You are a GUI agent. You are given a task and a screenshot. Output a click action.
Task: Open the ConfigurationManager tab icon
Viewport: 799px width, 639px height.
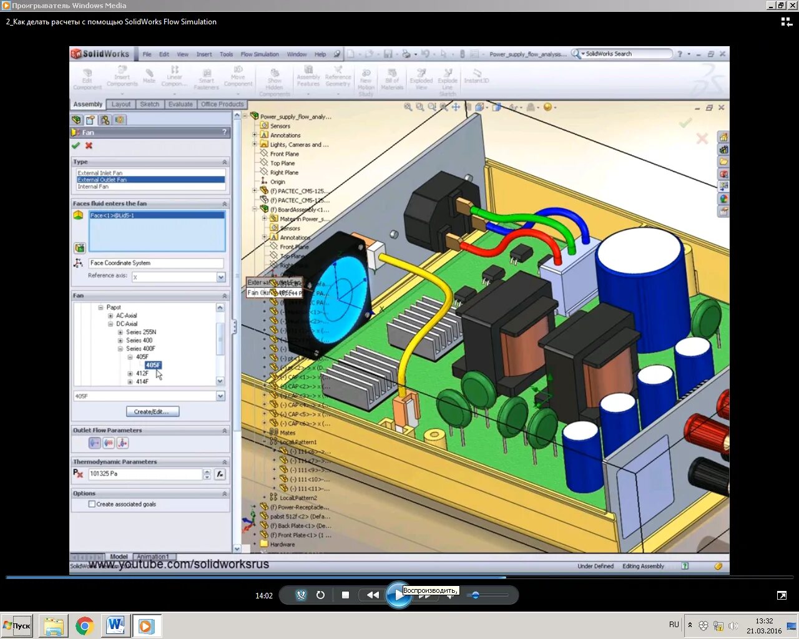[x=105, y=120]
